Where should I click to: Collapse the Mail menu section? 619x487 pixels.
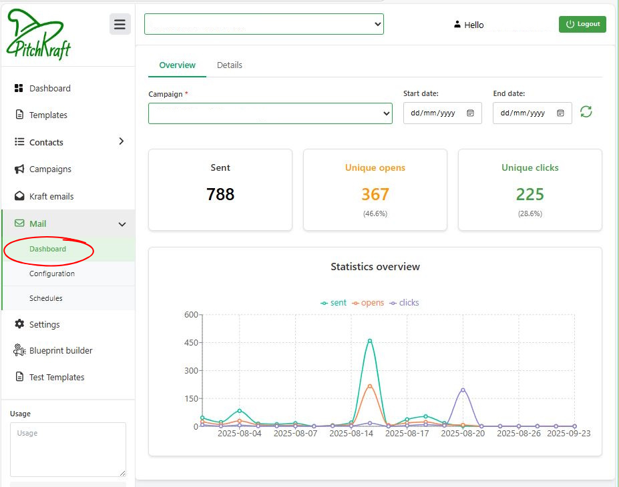pos(122,225)
